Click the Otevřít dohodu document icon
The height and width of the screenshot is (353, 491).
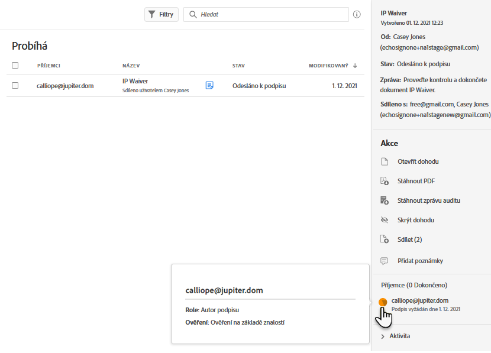pos(385,161)
